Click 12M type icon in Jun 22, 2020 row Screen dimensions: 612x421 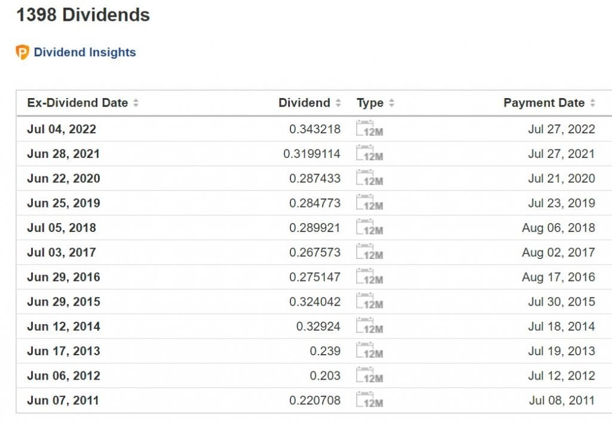click(369, 178)
